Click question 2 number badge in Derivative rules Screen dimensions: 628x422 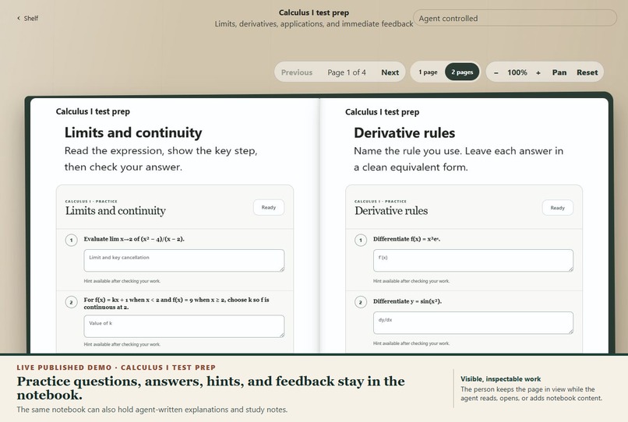pyautogui.click(x=361, y=302)
